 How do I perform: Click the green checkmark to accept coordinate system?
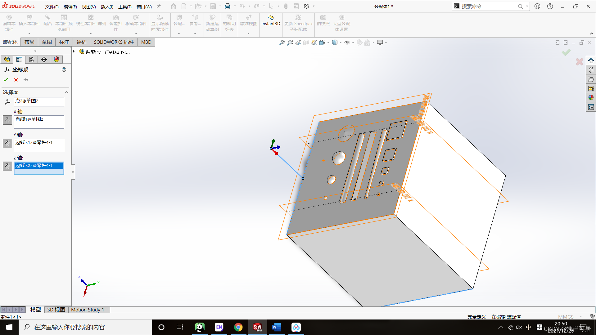pyautogui.click(x=6, y=80)
